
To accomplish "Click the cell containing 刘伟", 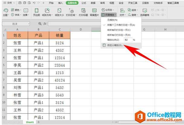I will 17,87.
